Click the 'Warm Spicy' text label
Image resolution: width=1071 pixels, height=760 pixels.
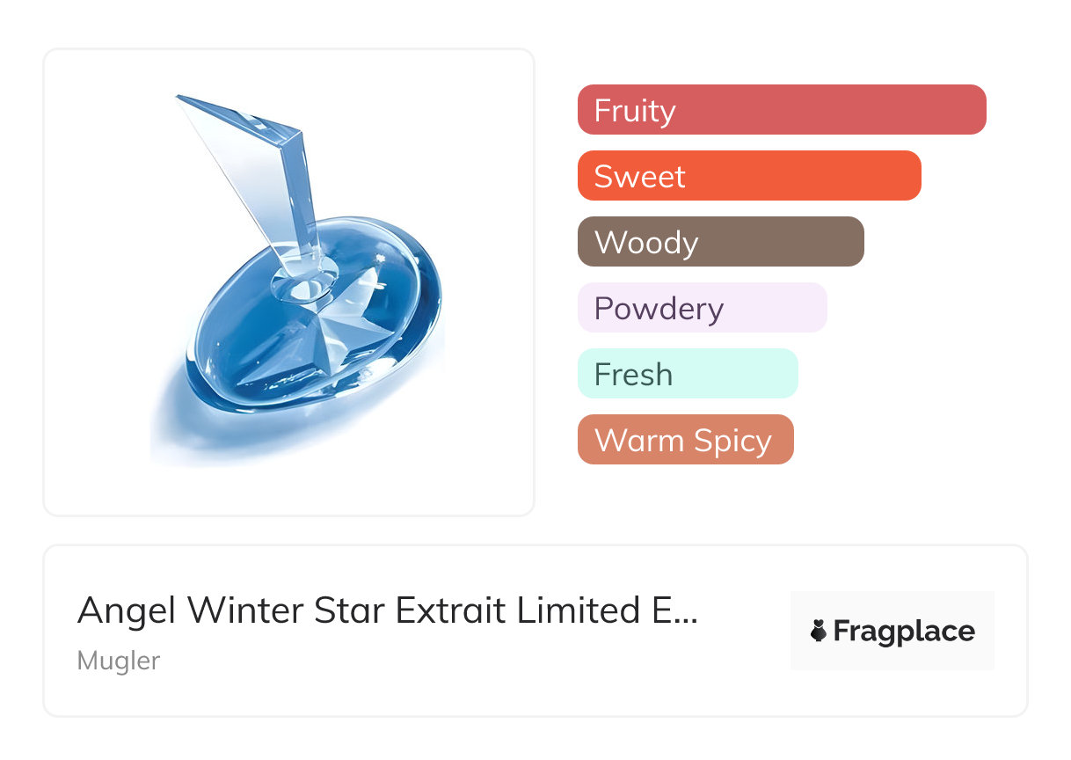(682, 441)
